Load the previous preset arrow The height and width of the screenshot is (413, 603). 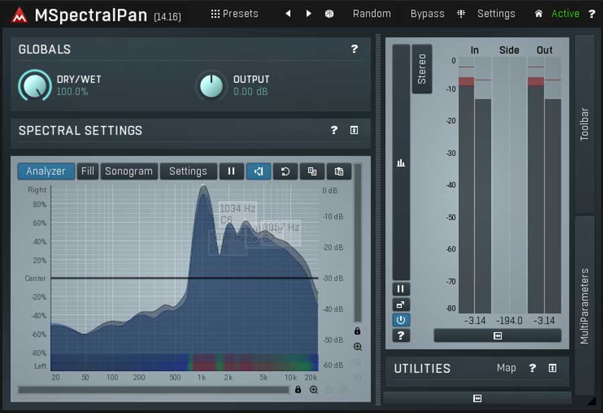click(x=287, y=14)
